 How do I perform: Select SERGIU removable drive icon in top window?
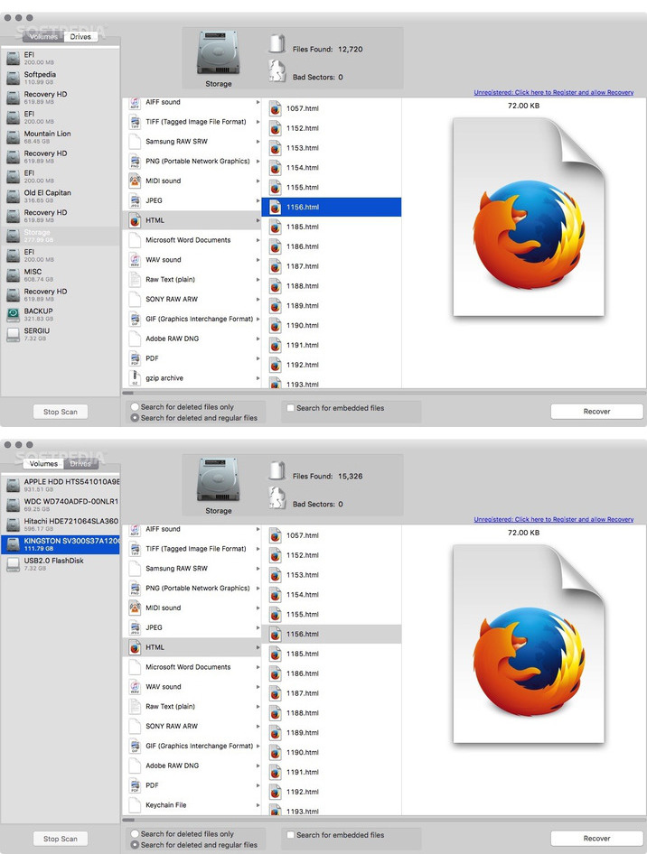pyautogui.click(x=13, y=334)
